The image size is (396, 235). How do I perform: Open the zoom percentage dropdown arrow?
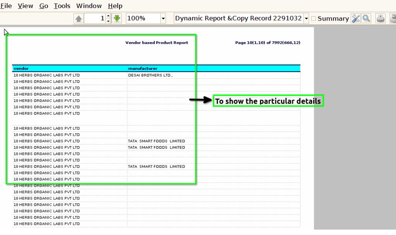[163, 19]
